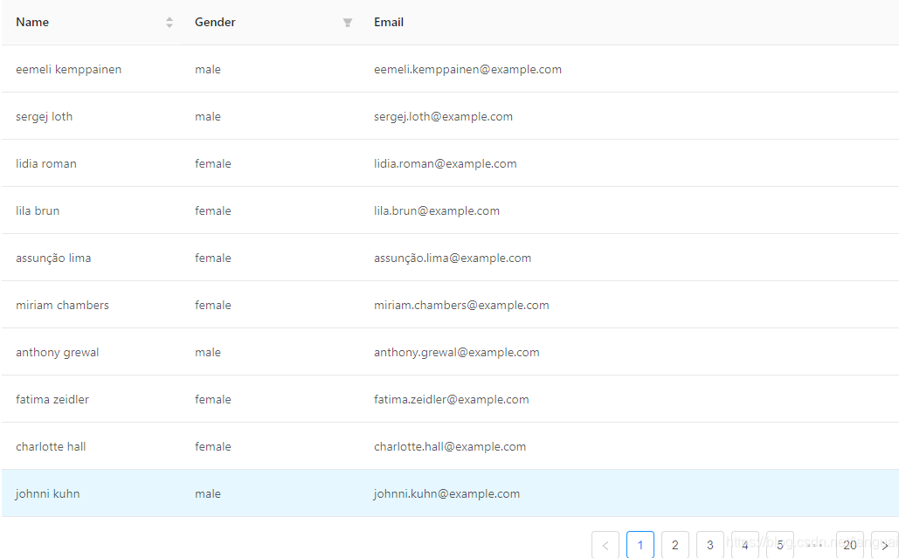
Task: Jump to page 5
Action: [x=780, y=545]
